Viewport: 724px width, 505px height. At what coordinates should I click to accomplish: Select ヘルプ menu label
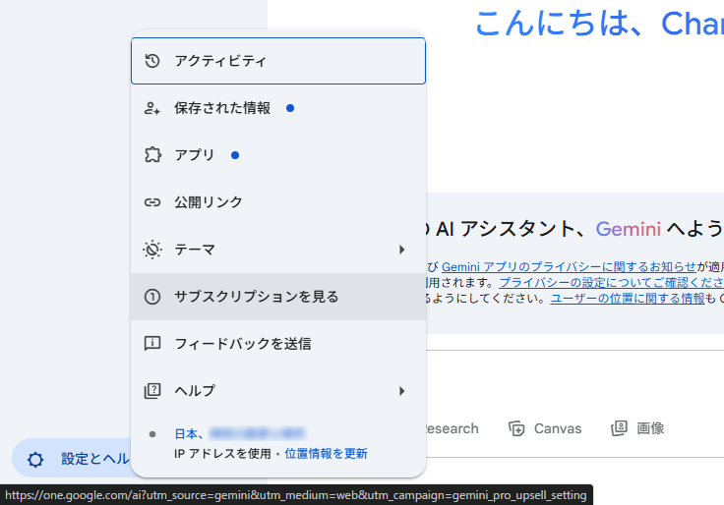(195, 391)
